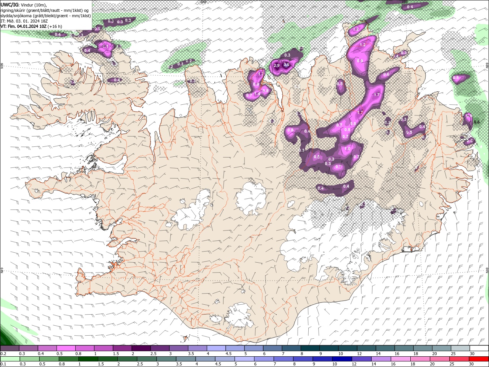The width and height of the screenshot is (489, 367).
Task: Click the 1.0 precipitation value label
Action: 347,149
